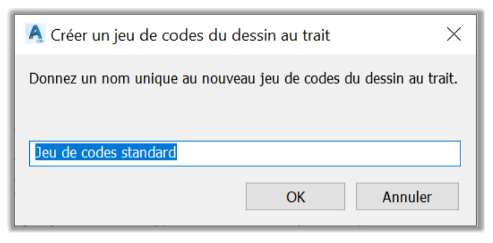Viewport: 493px width, 243px height.
Task: Select the OK button to accept the name
Action: pos(295,197)
